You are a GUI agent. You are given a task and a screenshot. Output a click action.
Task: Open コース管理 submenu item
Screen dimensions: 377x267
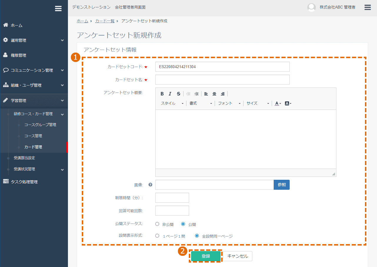tap(34, 136)
